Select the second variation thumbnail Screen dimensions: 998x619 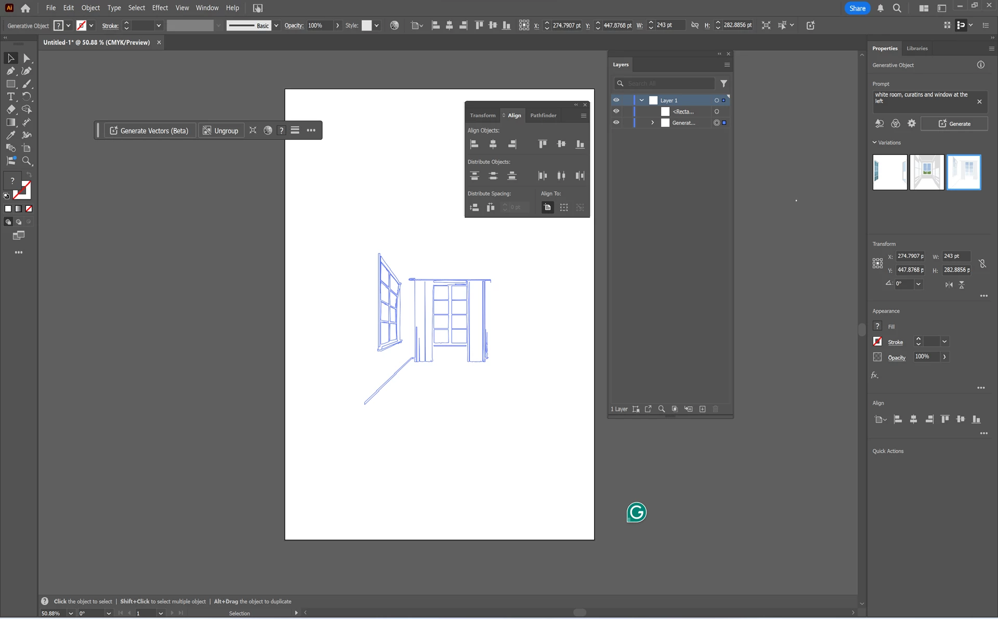(926, 172)
